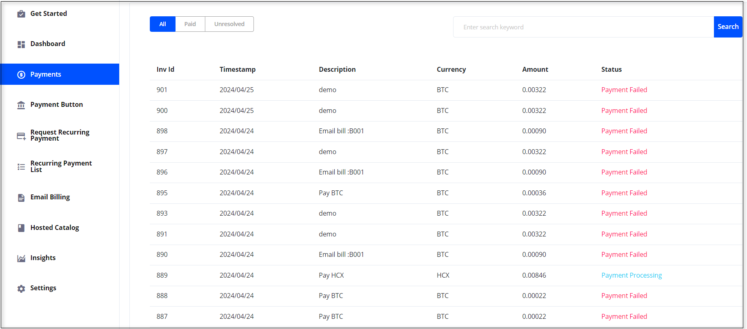This screenshot has width=747, height=329.
Task: Click the Payments dollar coin icon
Action: coord(21,75)
